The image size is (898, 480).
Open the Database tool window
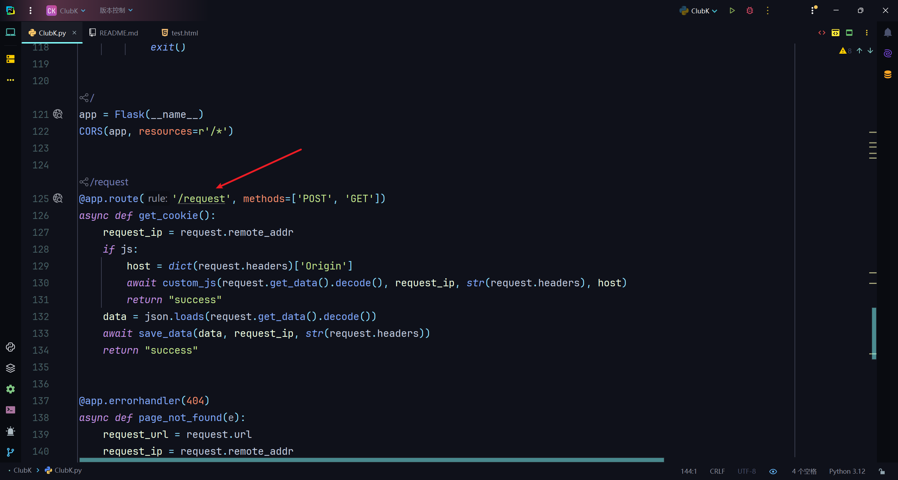point(888,74)
